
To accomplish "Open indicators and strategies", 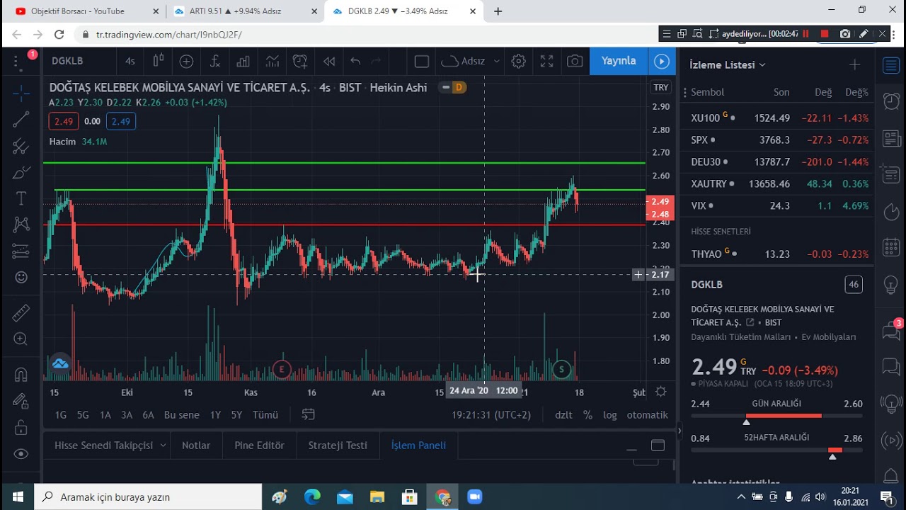I will pyautogui.click(x=215, y=61).
